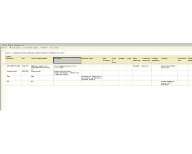Open help via the orange question icon
Image resolution: width=192 pixels, height=154 pixels.
[x=57, y=48]
